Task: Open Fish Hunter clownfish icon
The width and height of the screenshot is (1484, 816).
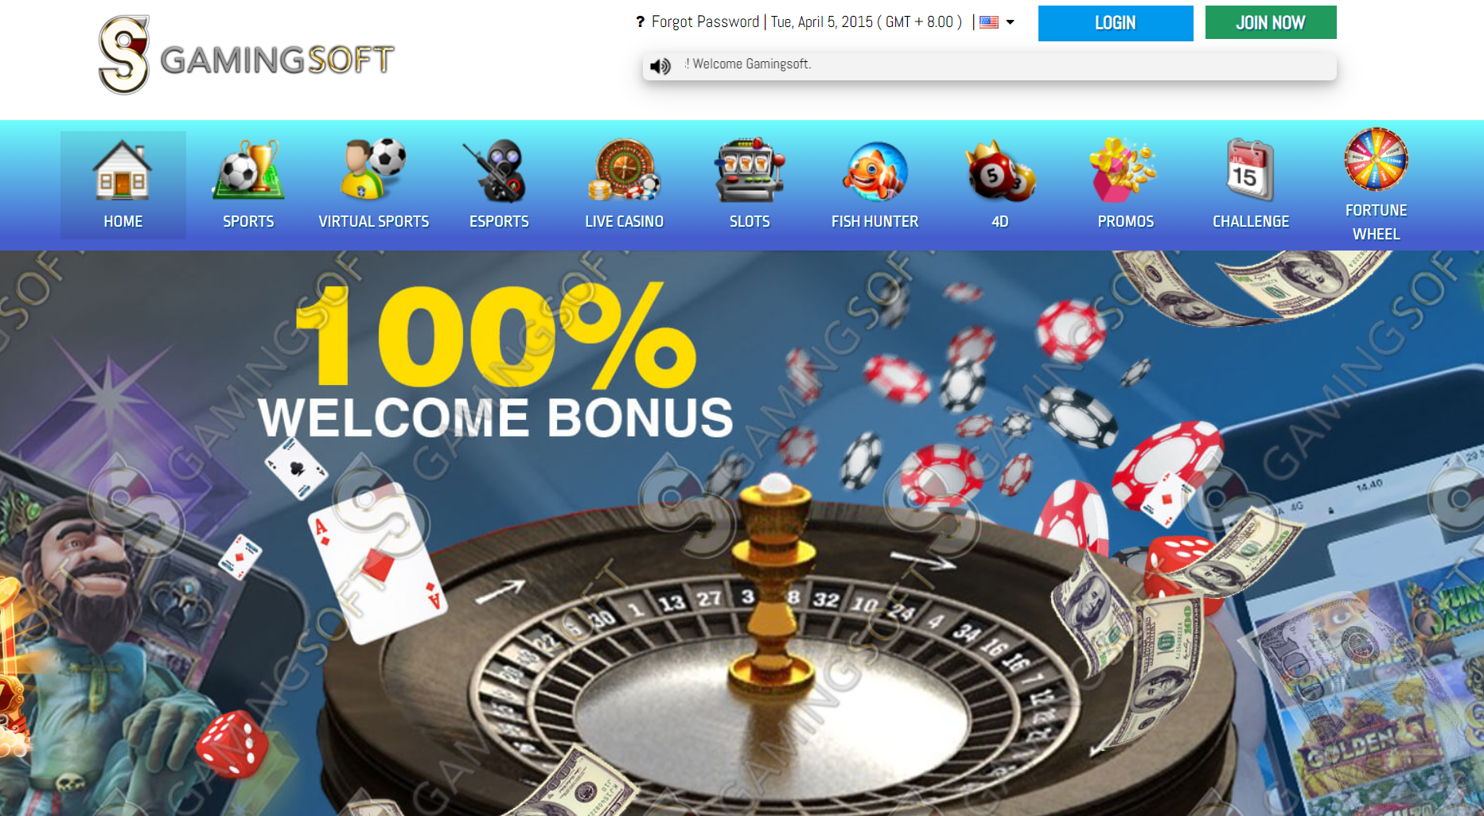Action: (875, 171)
